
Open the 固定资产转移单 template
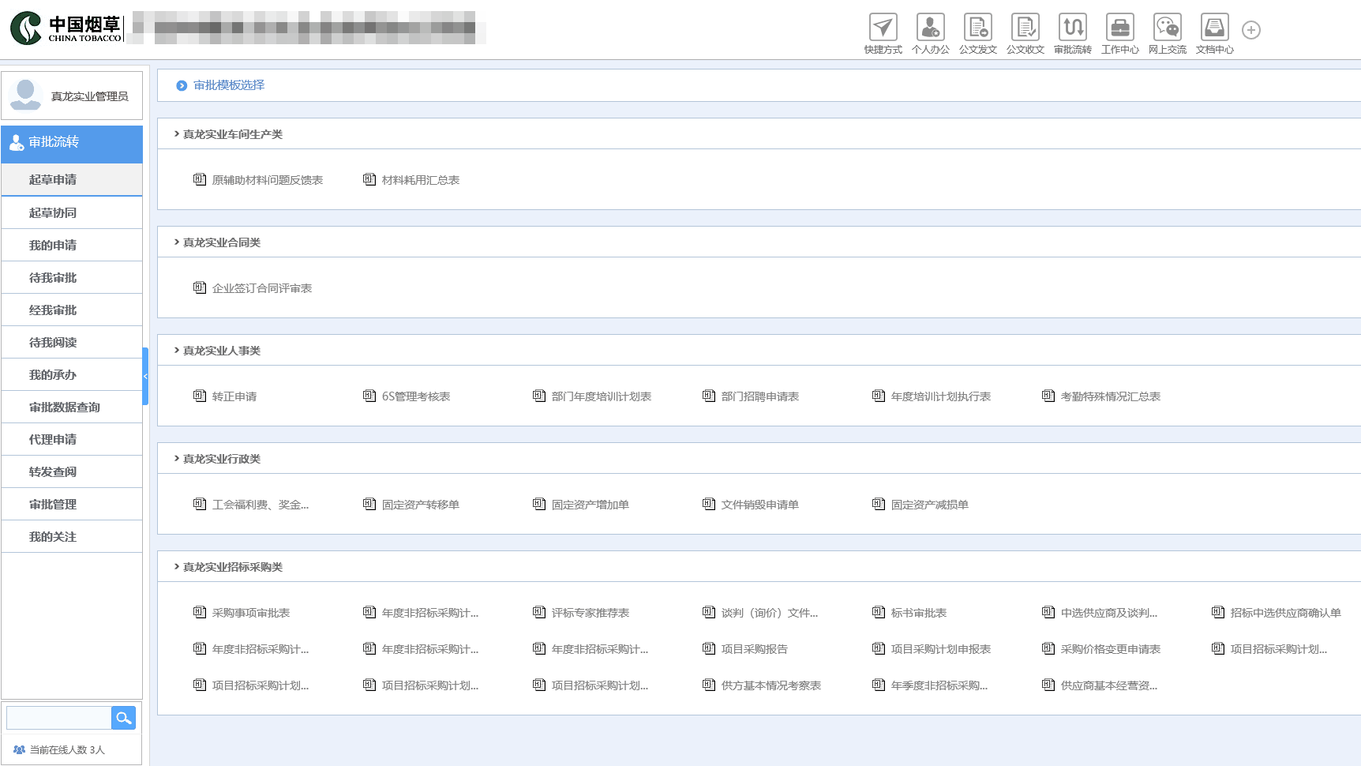coord(420,505)
